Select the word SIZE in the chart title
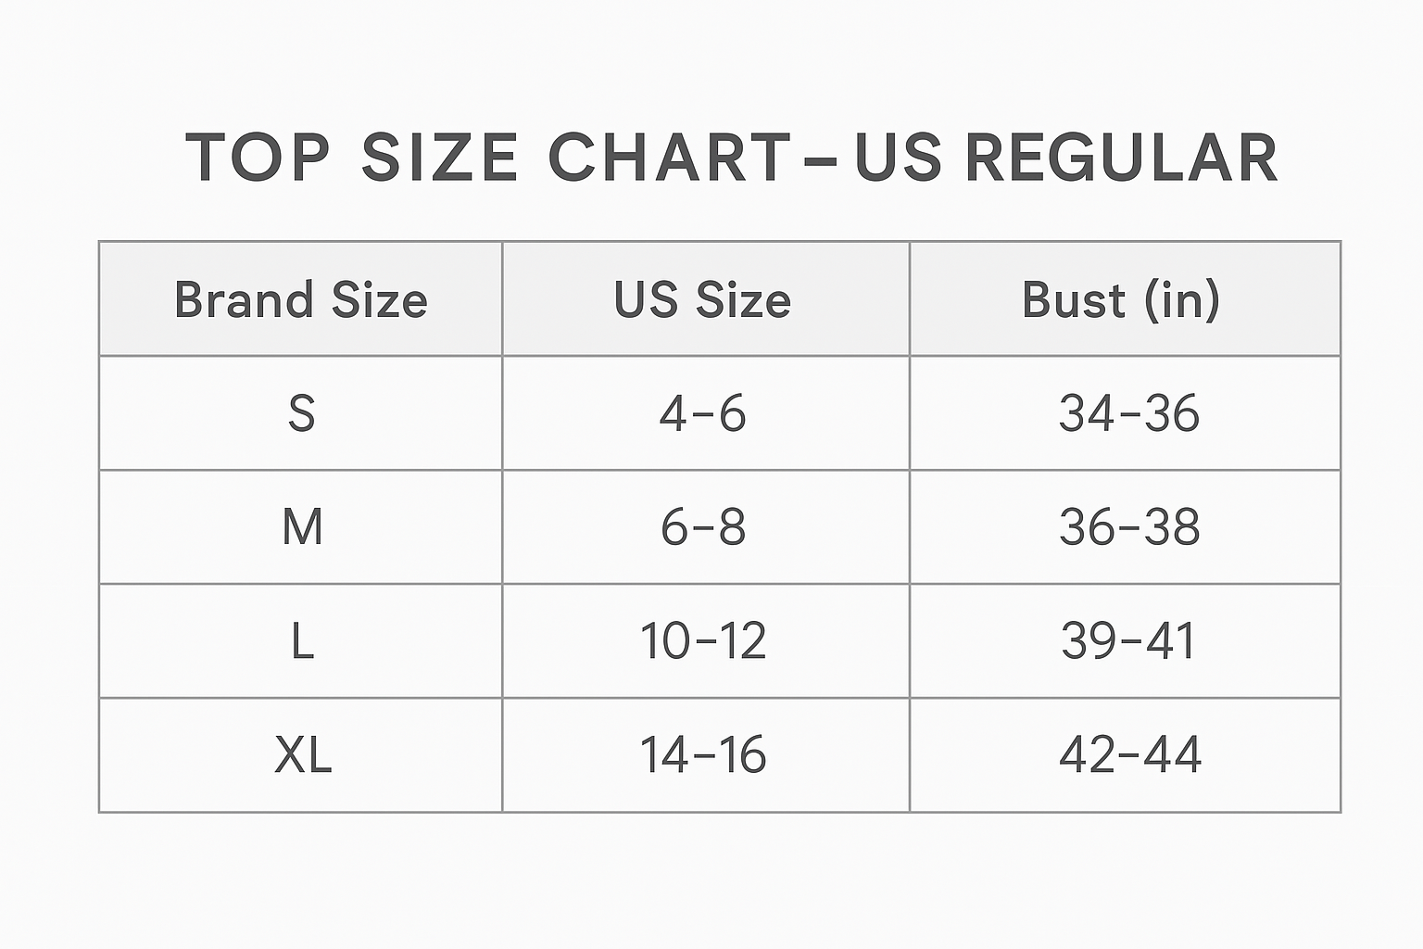Viewport: 1423px width, 949px height. (439, 158)
